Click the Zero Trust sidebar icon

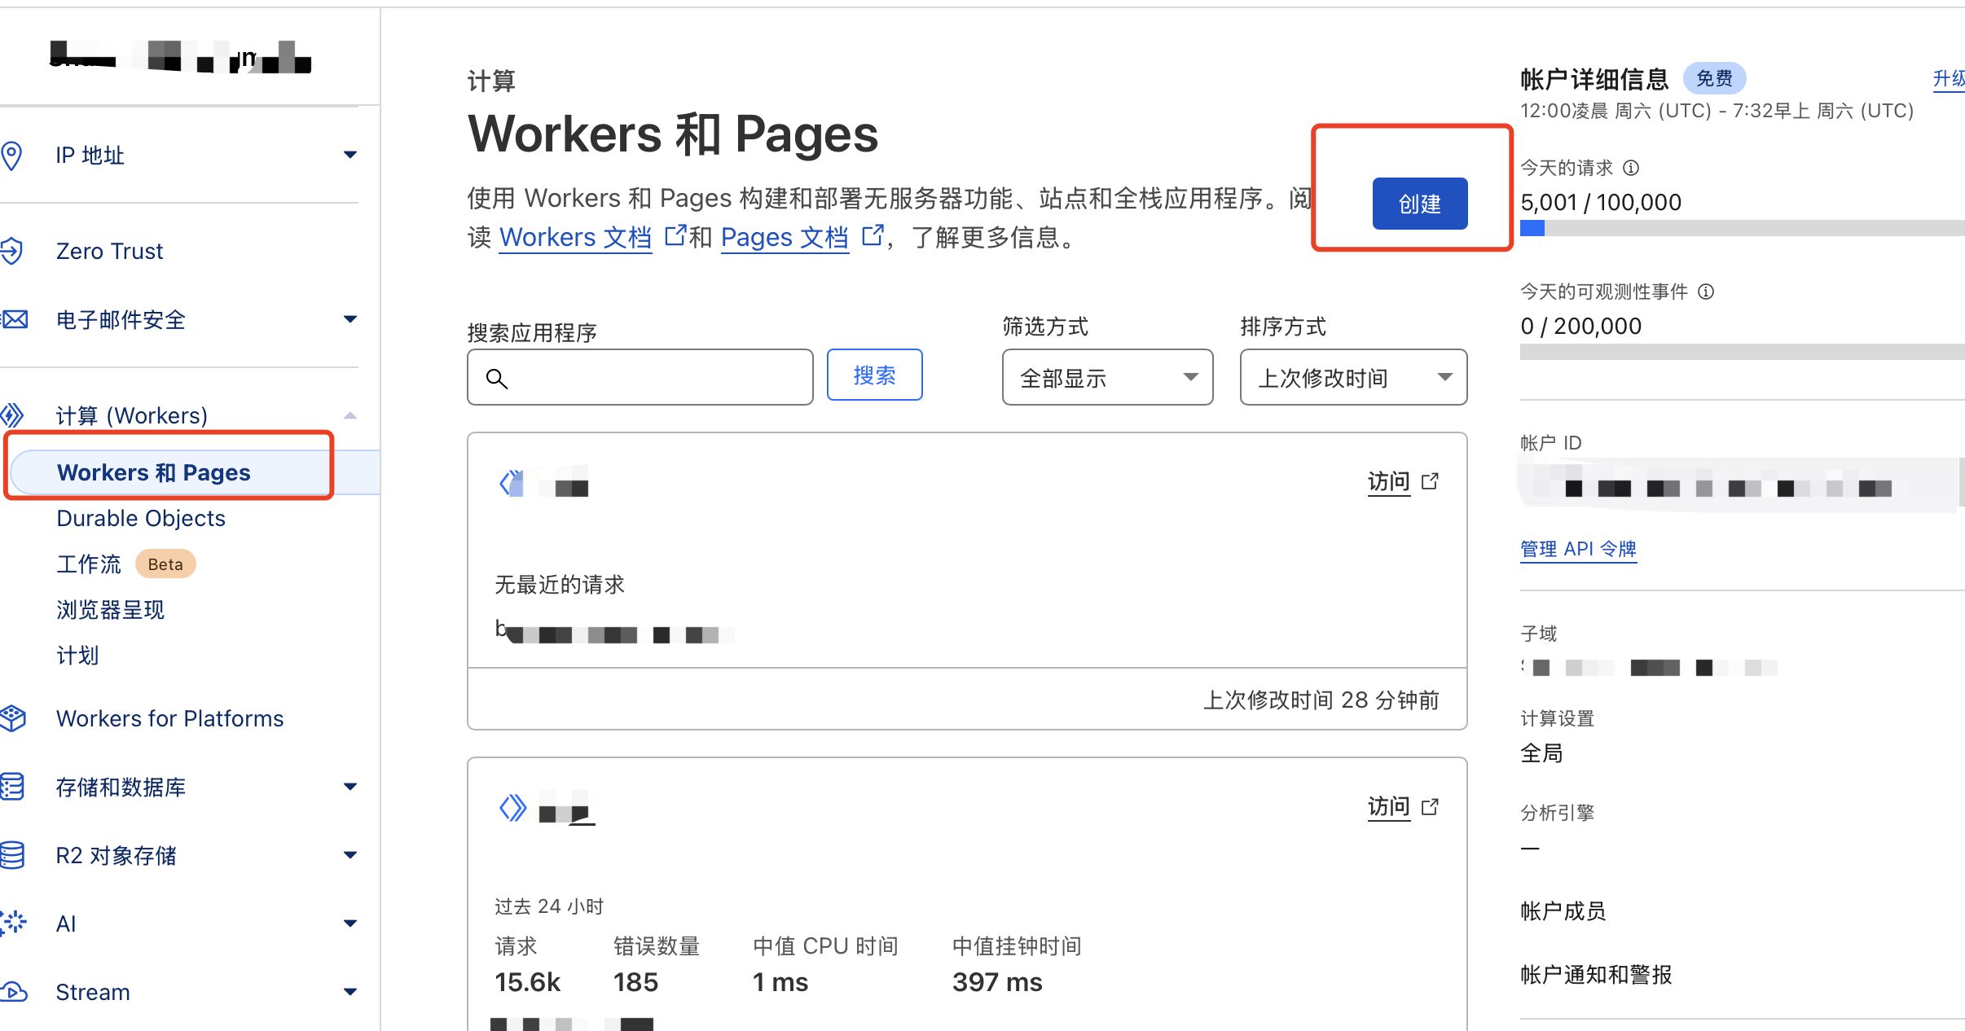click(11, 251)
